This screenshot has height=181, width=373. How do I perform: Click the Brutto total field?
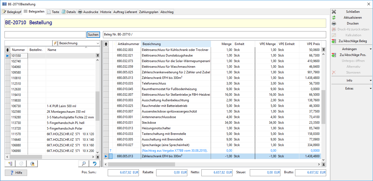[310, 173]
